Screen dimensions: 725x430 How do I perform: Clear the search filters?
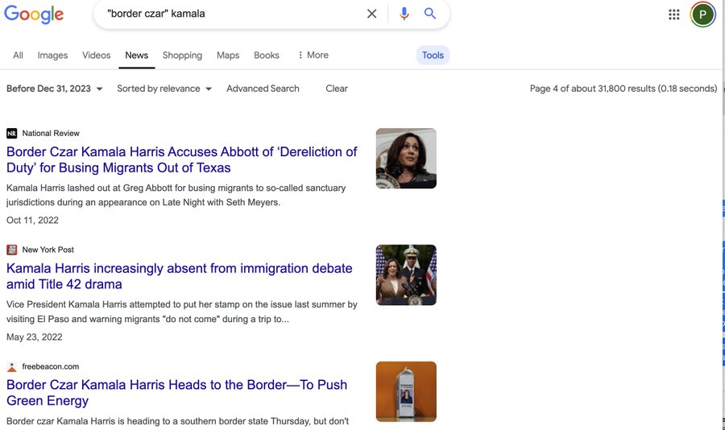336,89
